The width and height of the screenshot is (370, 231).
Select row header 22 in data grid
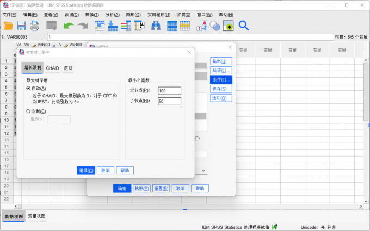point(7,199)
